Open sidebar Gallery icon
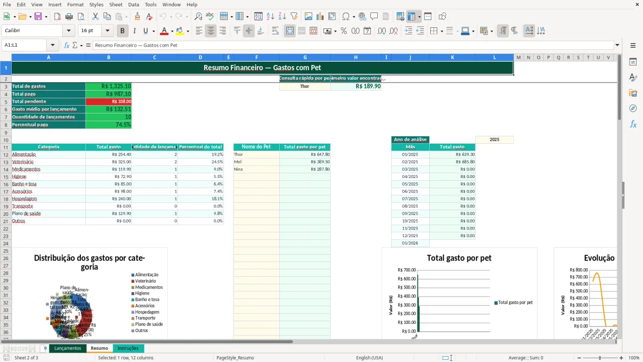 coord(633,93)
